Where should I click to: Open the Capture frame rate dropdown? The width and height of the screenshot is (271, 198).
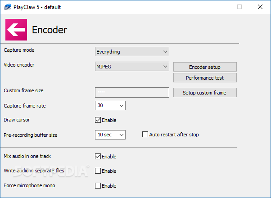[x=110, y=105]
